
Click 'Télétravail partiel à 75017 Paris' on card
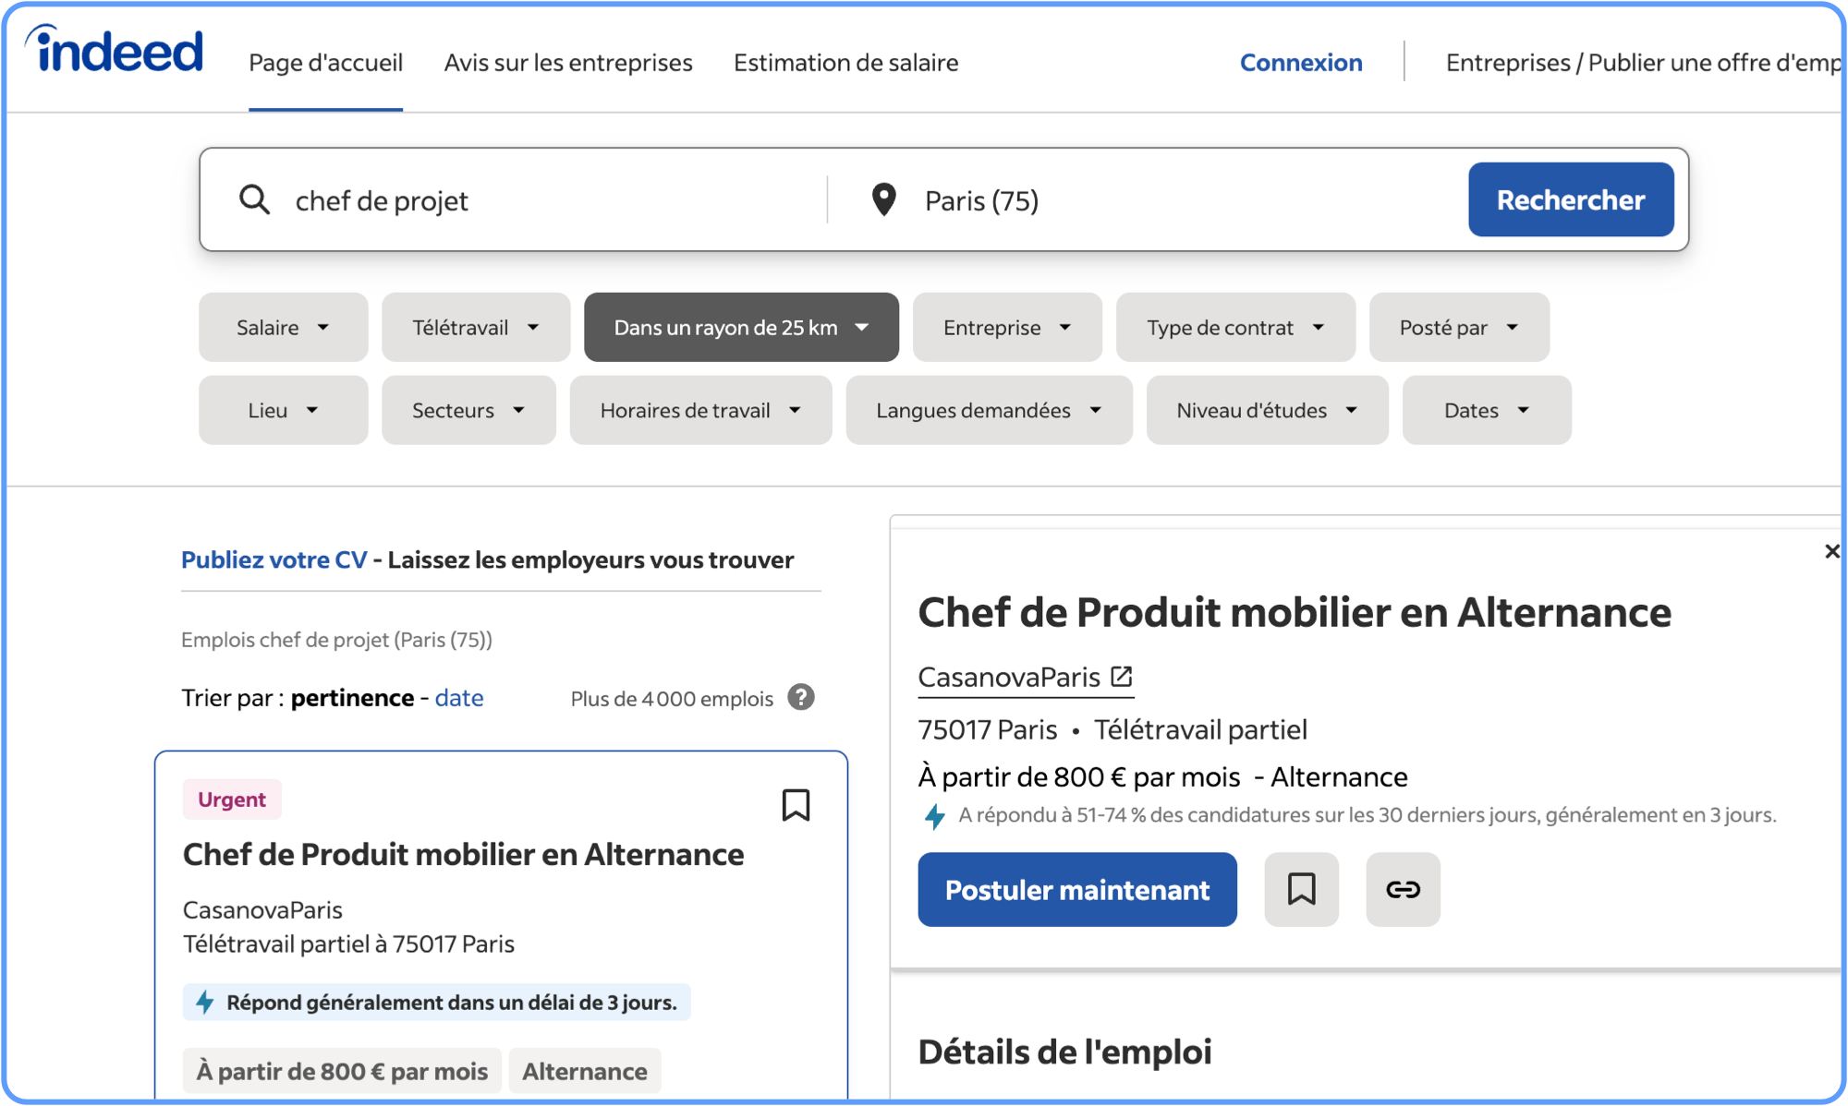click(348, 944)
